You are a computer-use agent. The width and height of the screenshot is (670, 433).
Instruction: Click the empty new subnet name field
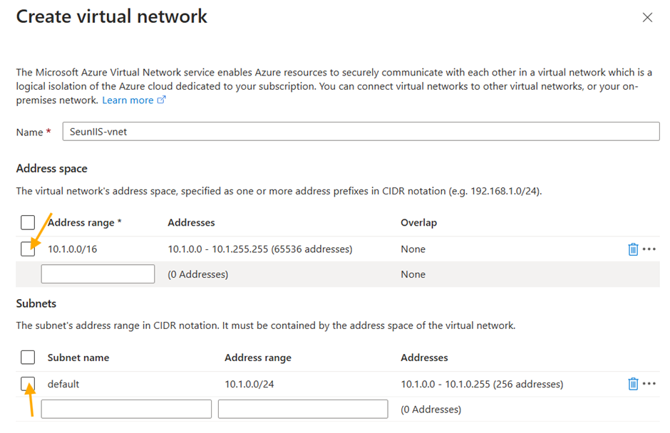pos(126,409)
